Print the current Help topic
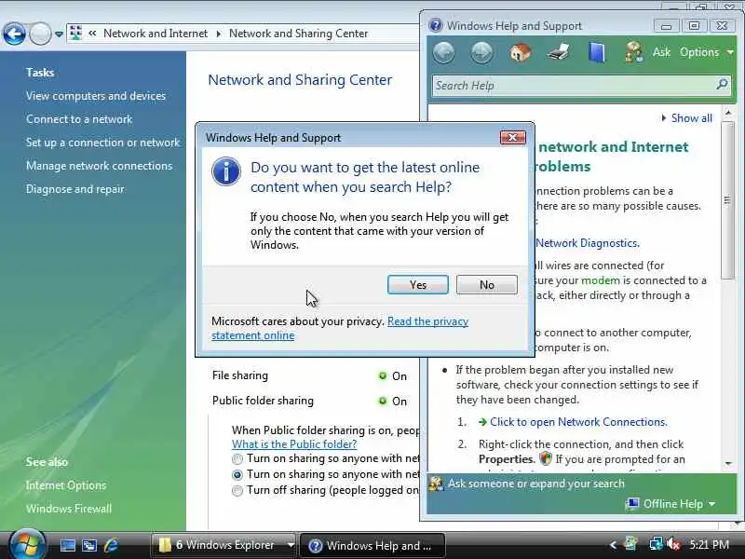This screenshot has width=745, height=559. tap(558, 52)
